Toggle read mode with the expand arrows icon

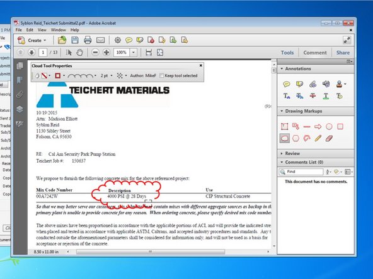point(347,40)
